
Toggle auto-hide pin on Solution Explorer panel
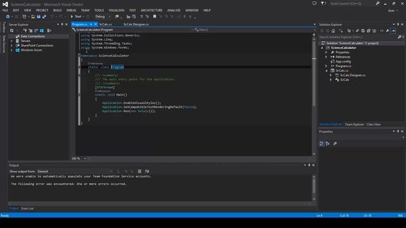pos(398,24)
